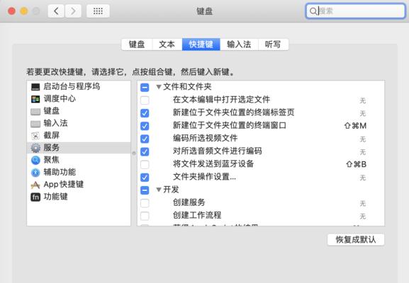
Task: Toggle the 文件和文件夹 group mixed checkbox
Action: pyautogui.click(x=145, y=87)
